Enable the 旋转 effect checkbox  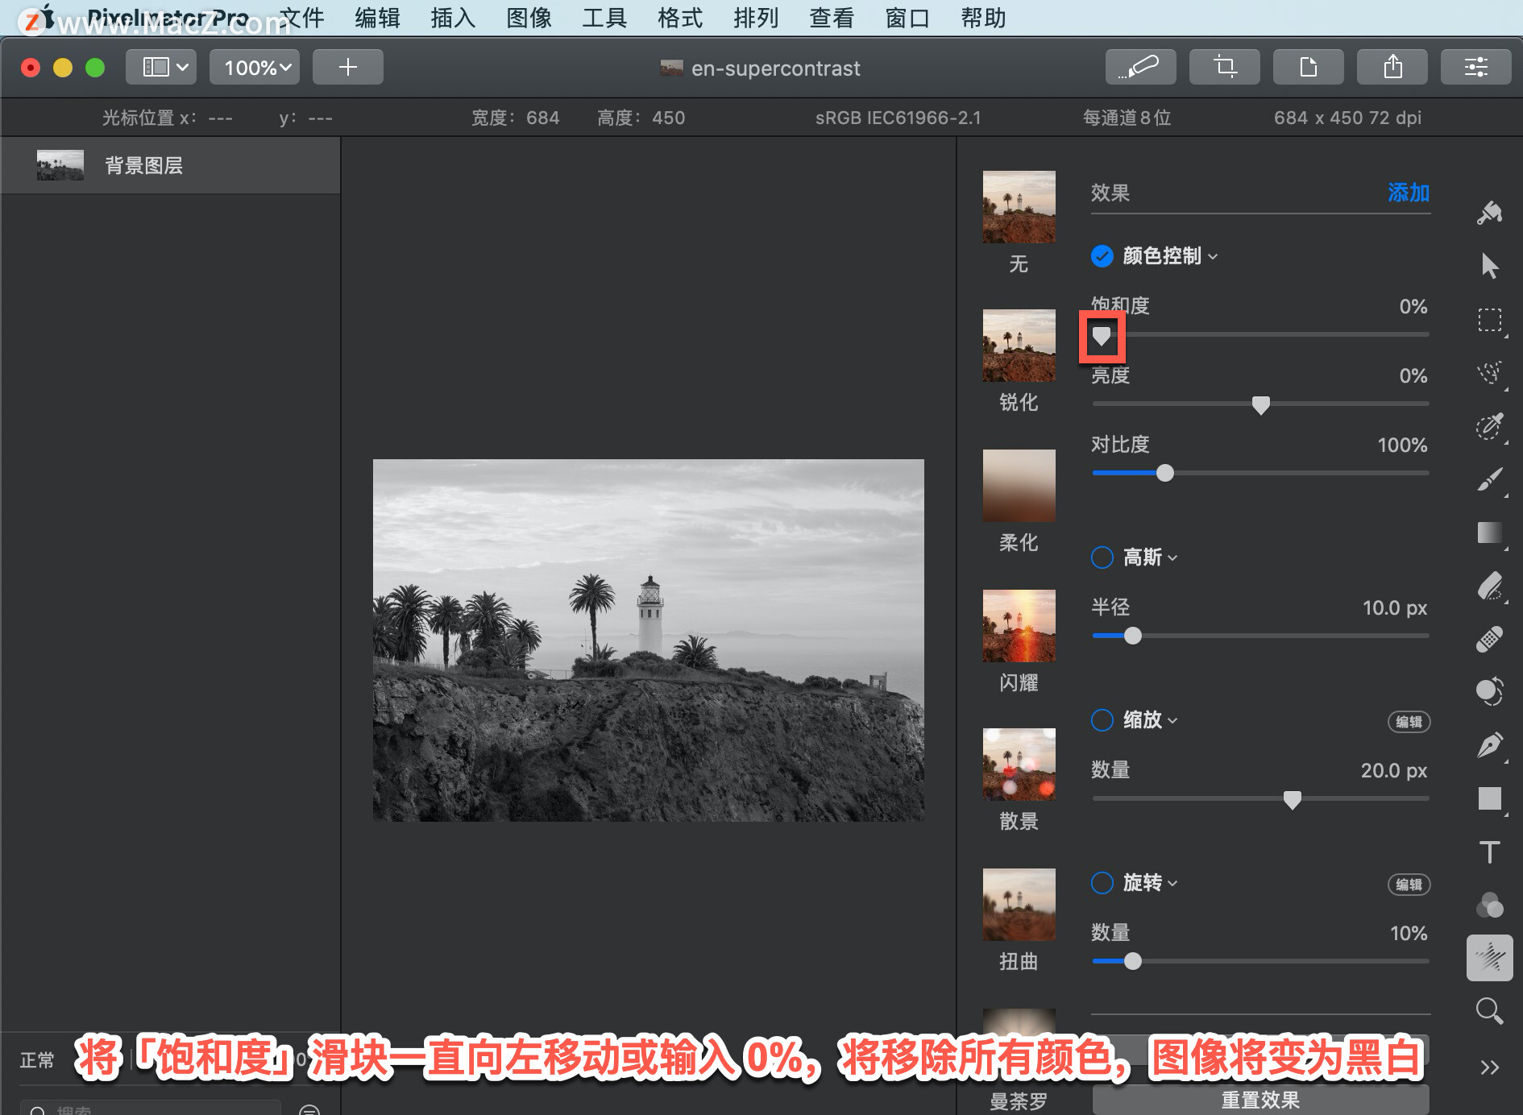pyautogui.click(x=1102, y=883)
